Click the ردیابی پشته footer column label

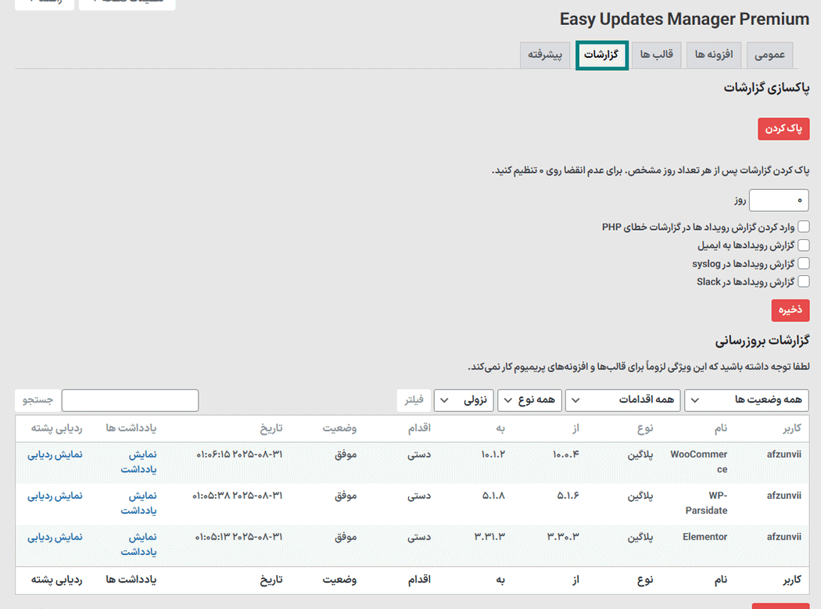[x=56, y=579]
